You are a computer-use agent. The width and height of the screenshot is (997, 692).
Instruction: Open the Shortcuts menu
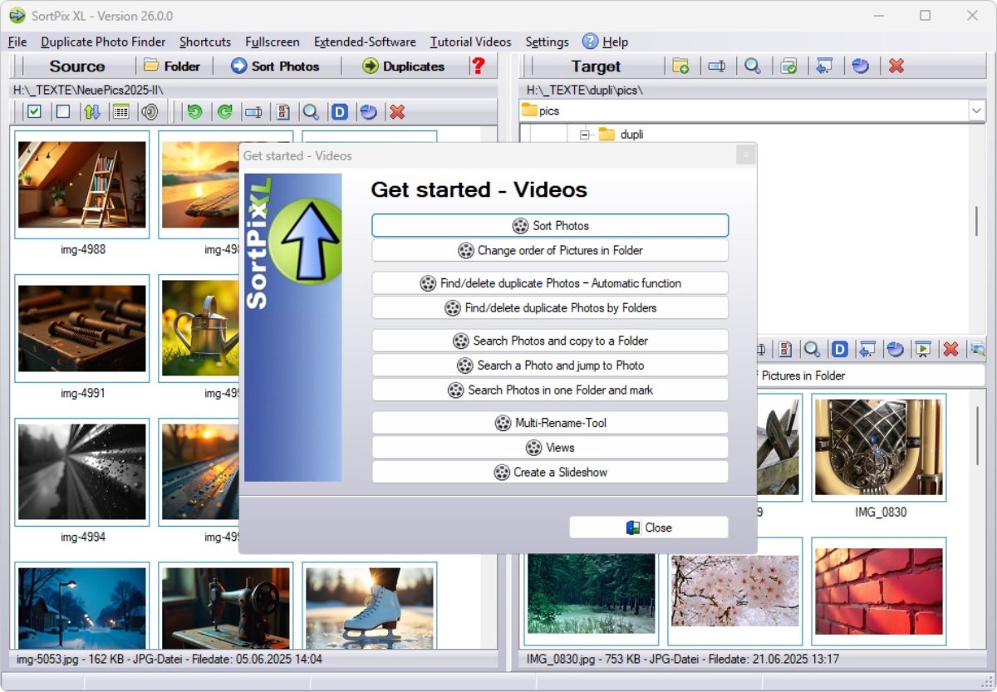(205, 42)
